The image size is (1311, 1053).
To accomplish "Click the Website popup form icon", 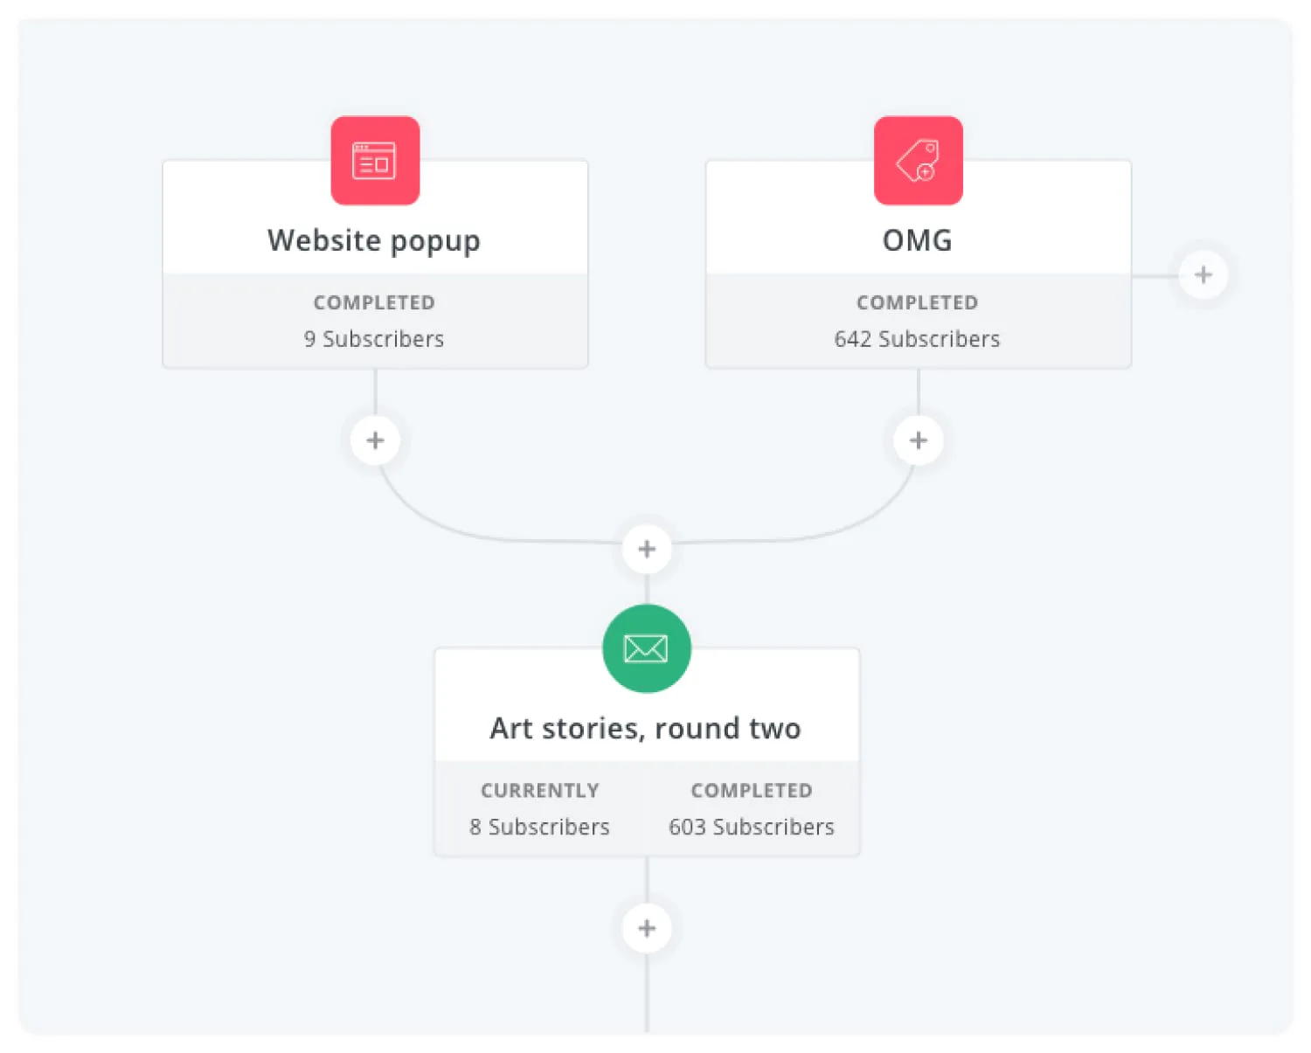I will 375,161.
